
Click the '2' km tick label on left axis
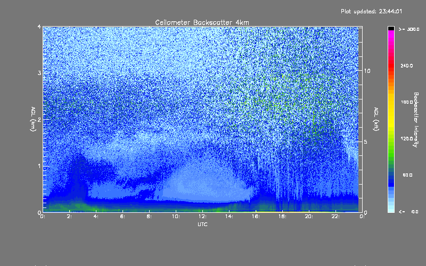point(39,119)
